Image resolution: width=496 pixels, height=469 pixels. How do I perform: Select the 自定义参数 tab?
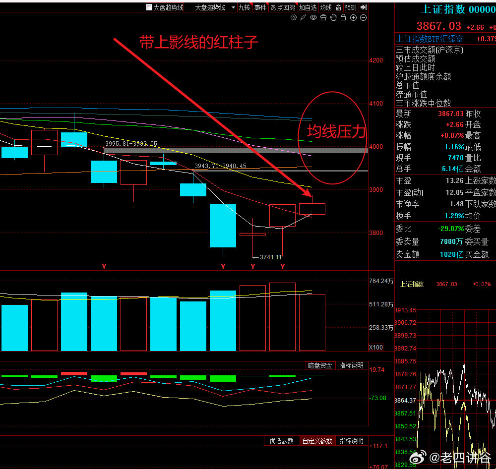(317, 441)
